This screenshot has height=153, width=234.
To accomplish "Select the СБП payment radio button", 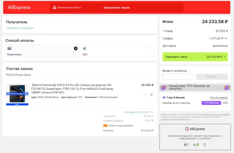I will [151, 49].
